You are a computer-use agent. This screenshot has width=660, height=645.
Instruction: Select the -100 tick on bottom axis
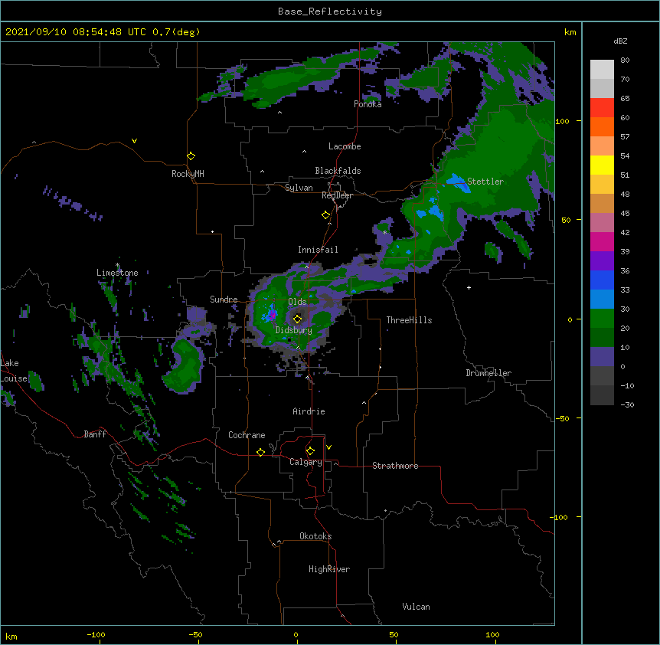click(96, 634)
